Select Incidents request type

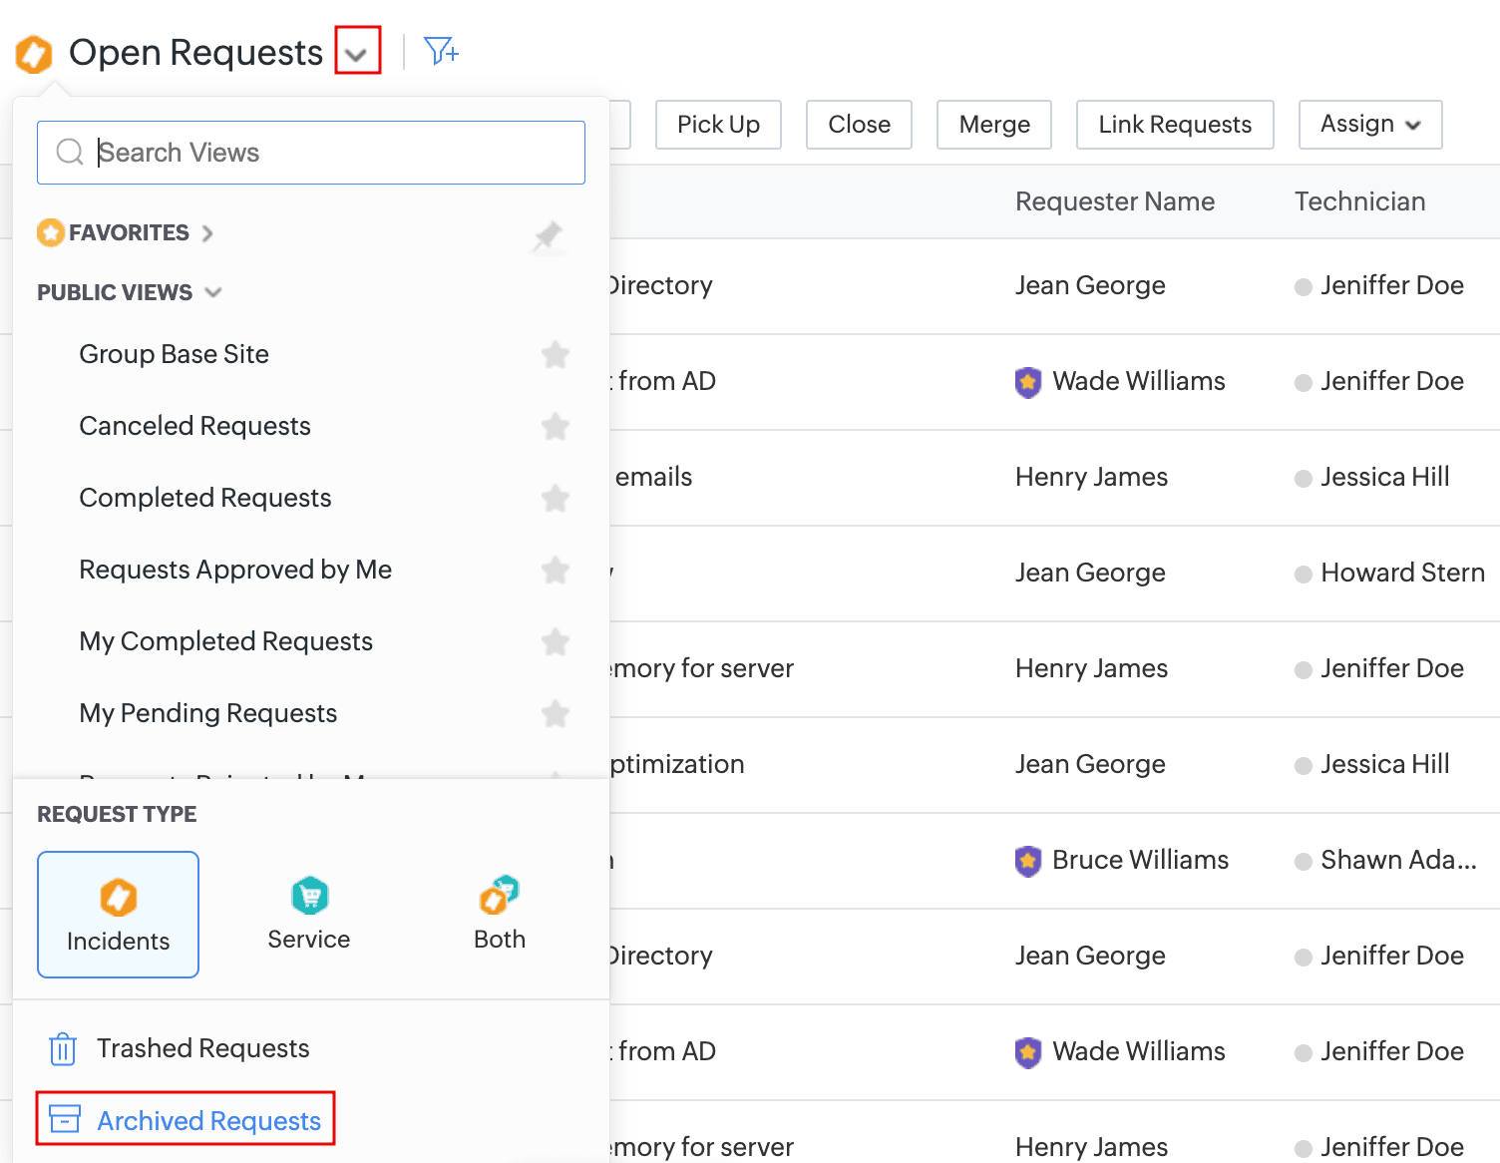pos(118,915)
